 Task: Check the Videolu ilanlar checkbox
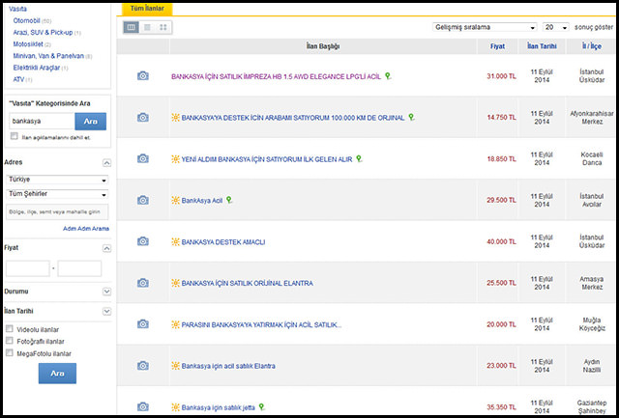coord(10,329)
